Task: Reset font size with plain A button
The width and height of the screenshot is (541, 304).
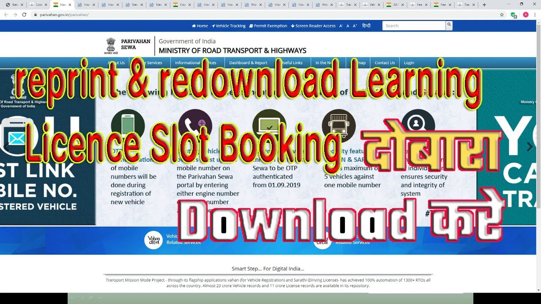Action: (x=348, y=26)
